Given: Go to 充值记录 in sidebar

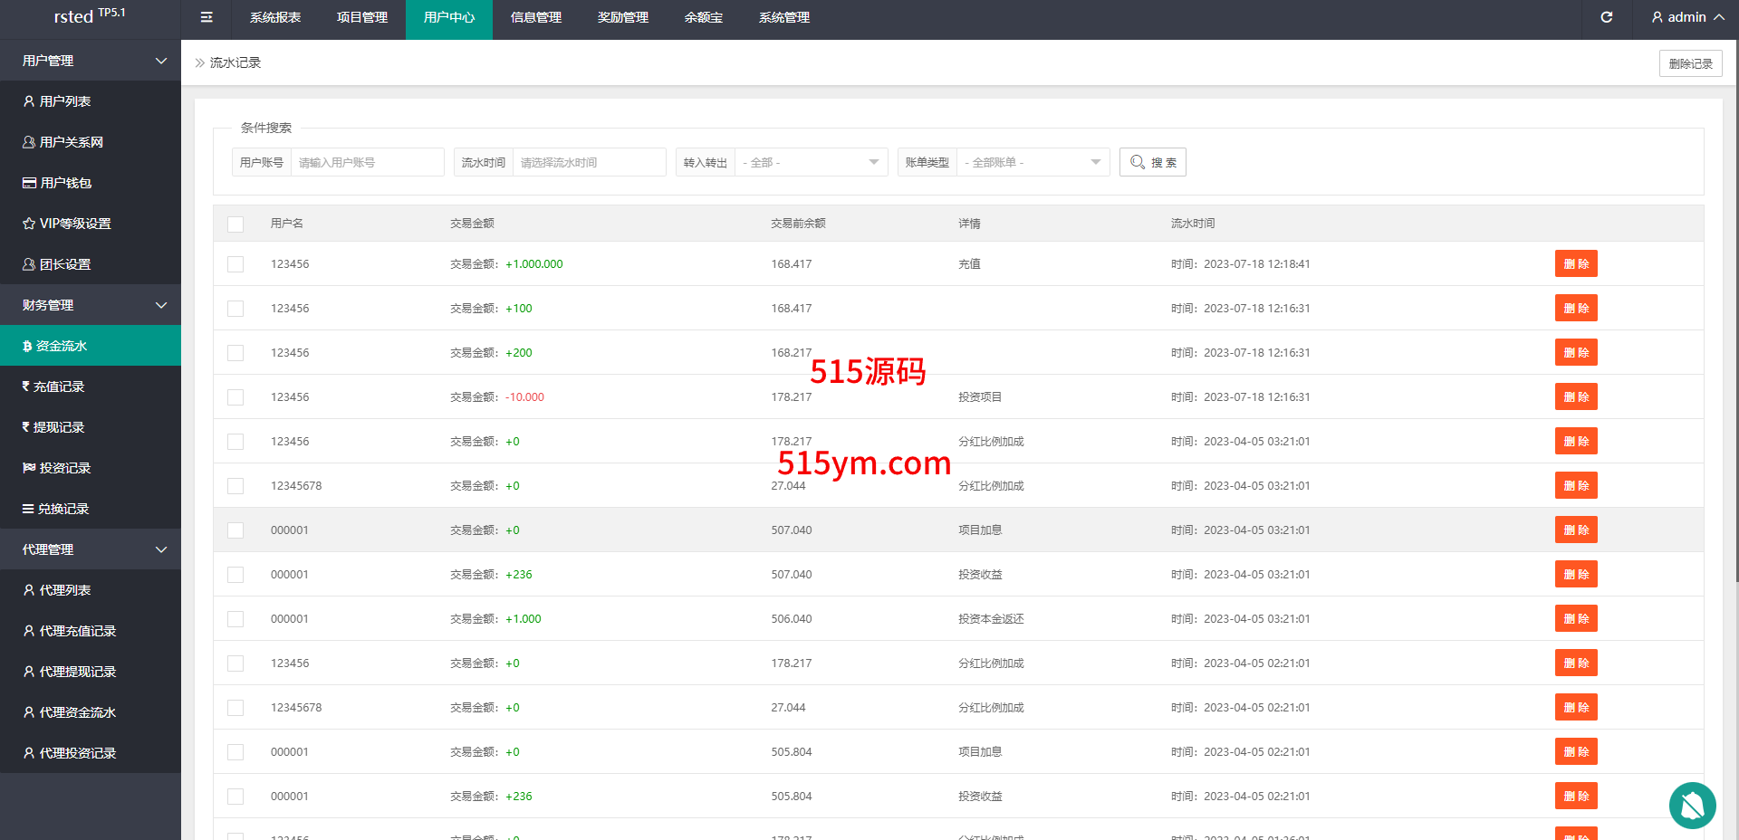Looking at the screenshot, I should pyautogui.click(x=58, y=387).
